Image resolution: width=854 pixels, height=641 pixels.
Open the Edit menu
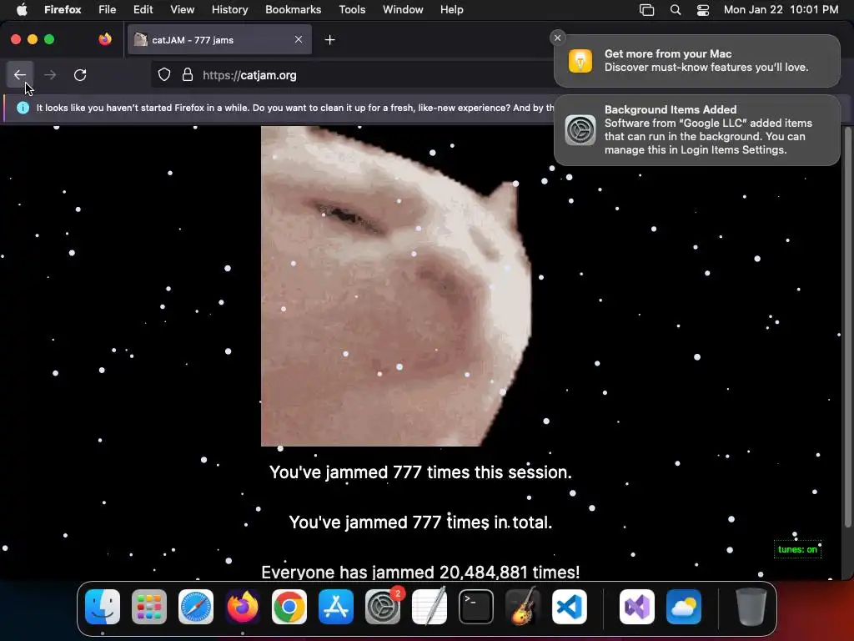[x=143, y=9]
